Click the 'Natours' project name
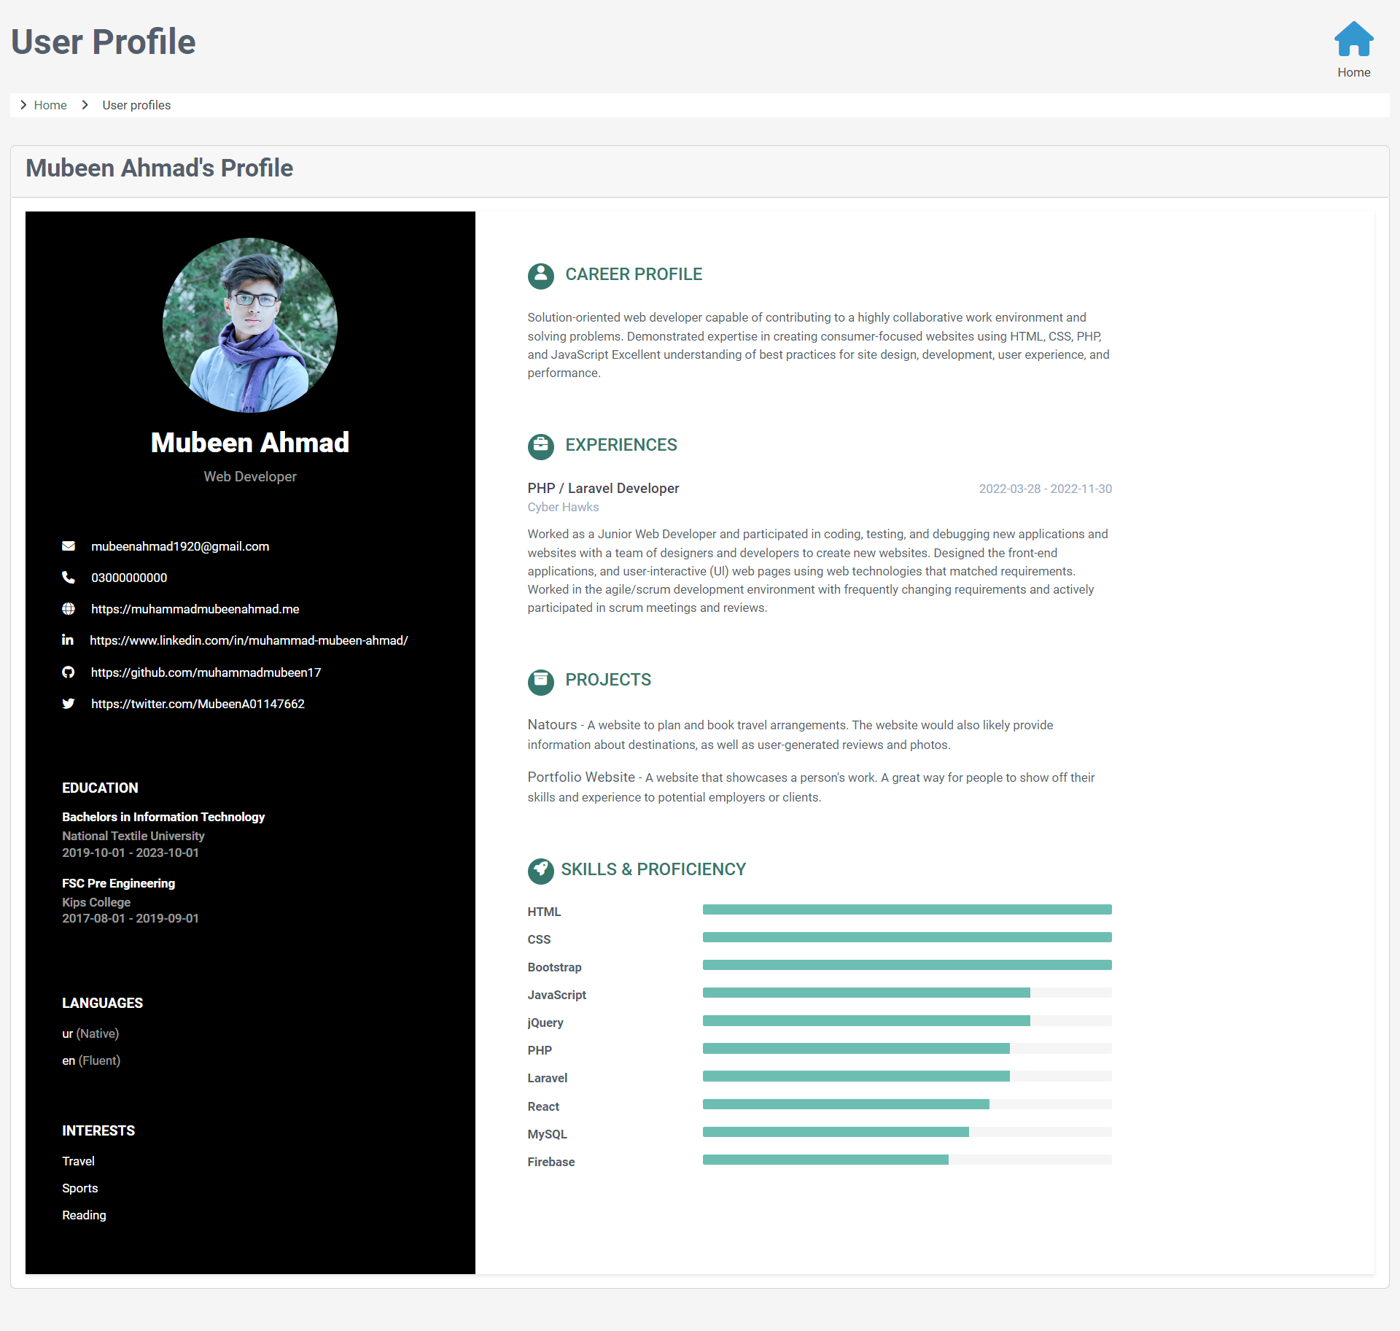The height and width of the screenshot is (1331, 1400). pos(552,725)
